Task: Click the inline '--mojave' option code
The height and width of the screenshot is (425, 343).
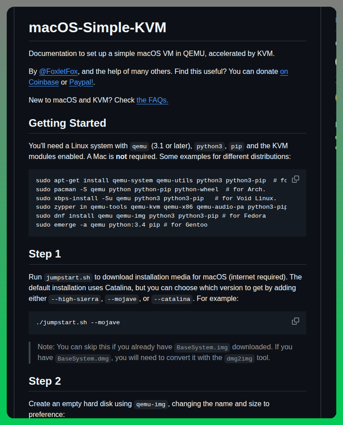Action: [x=122, y=299]
